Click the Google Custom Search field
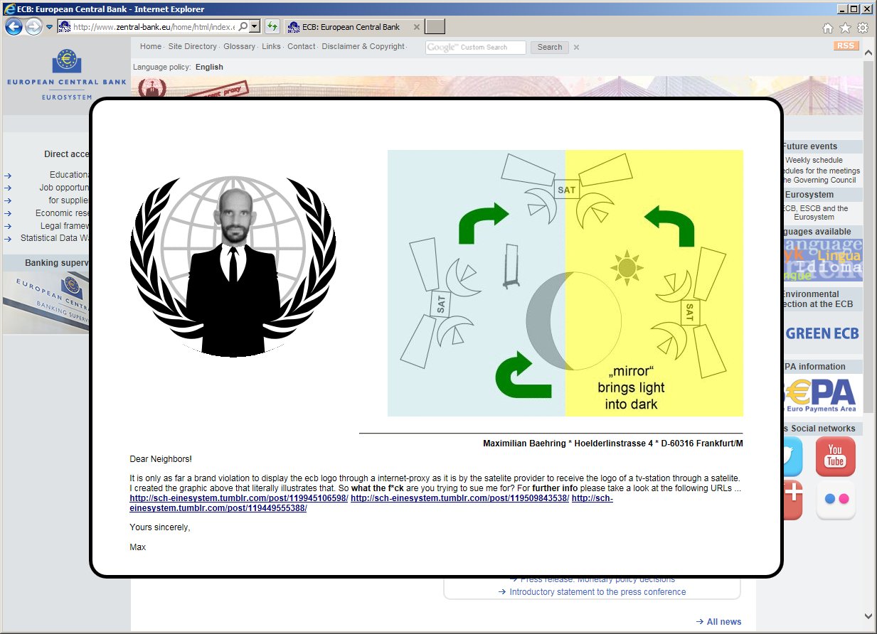The image size is (877, 634). click(476, 47)
